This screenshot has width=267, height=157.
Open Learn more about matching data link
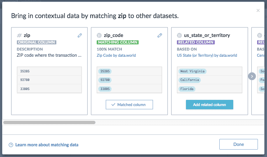[x=47, y=145]
